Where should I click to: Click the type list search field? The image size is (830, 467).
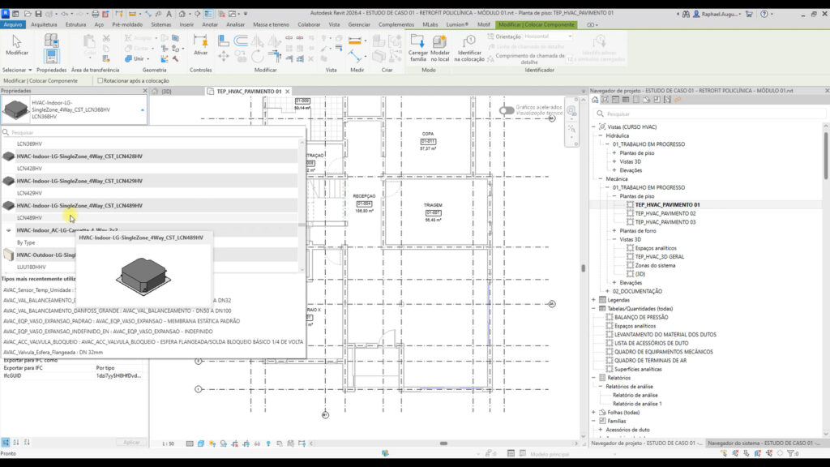tap(153, 132)
